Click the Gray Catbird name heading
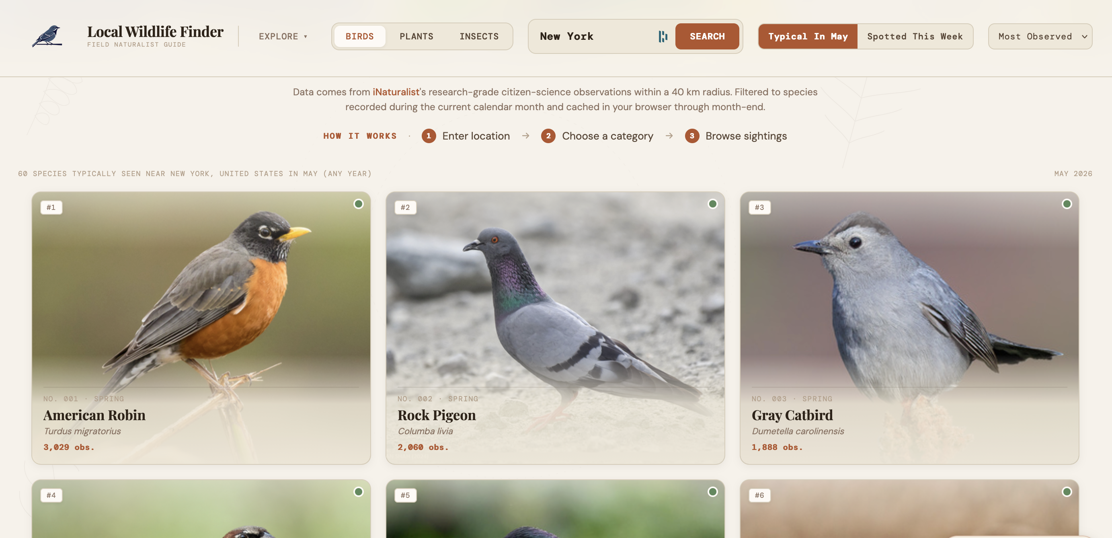 (x=792, y=415)
